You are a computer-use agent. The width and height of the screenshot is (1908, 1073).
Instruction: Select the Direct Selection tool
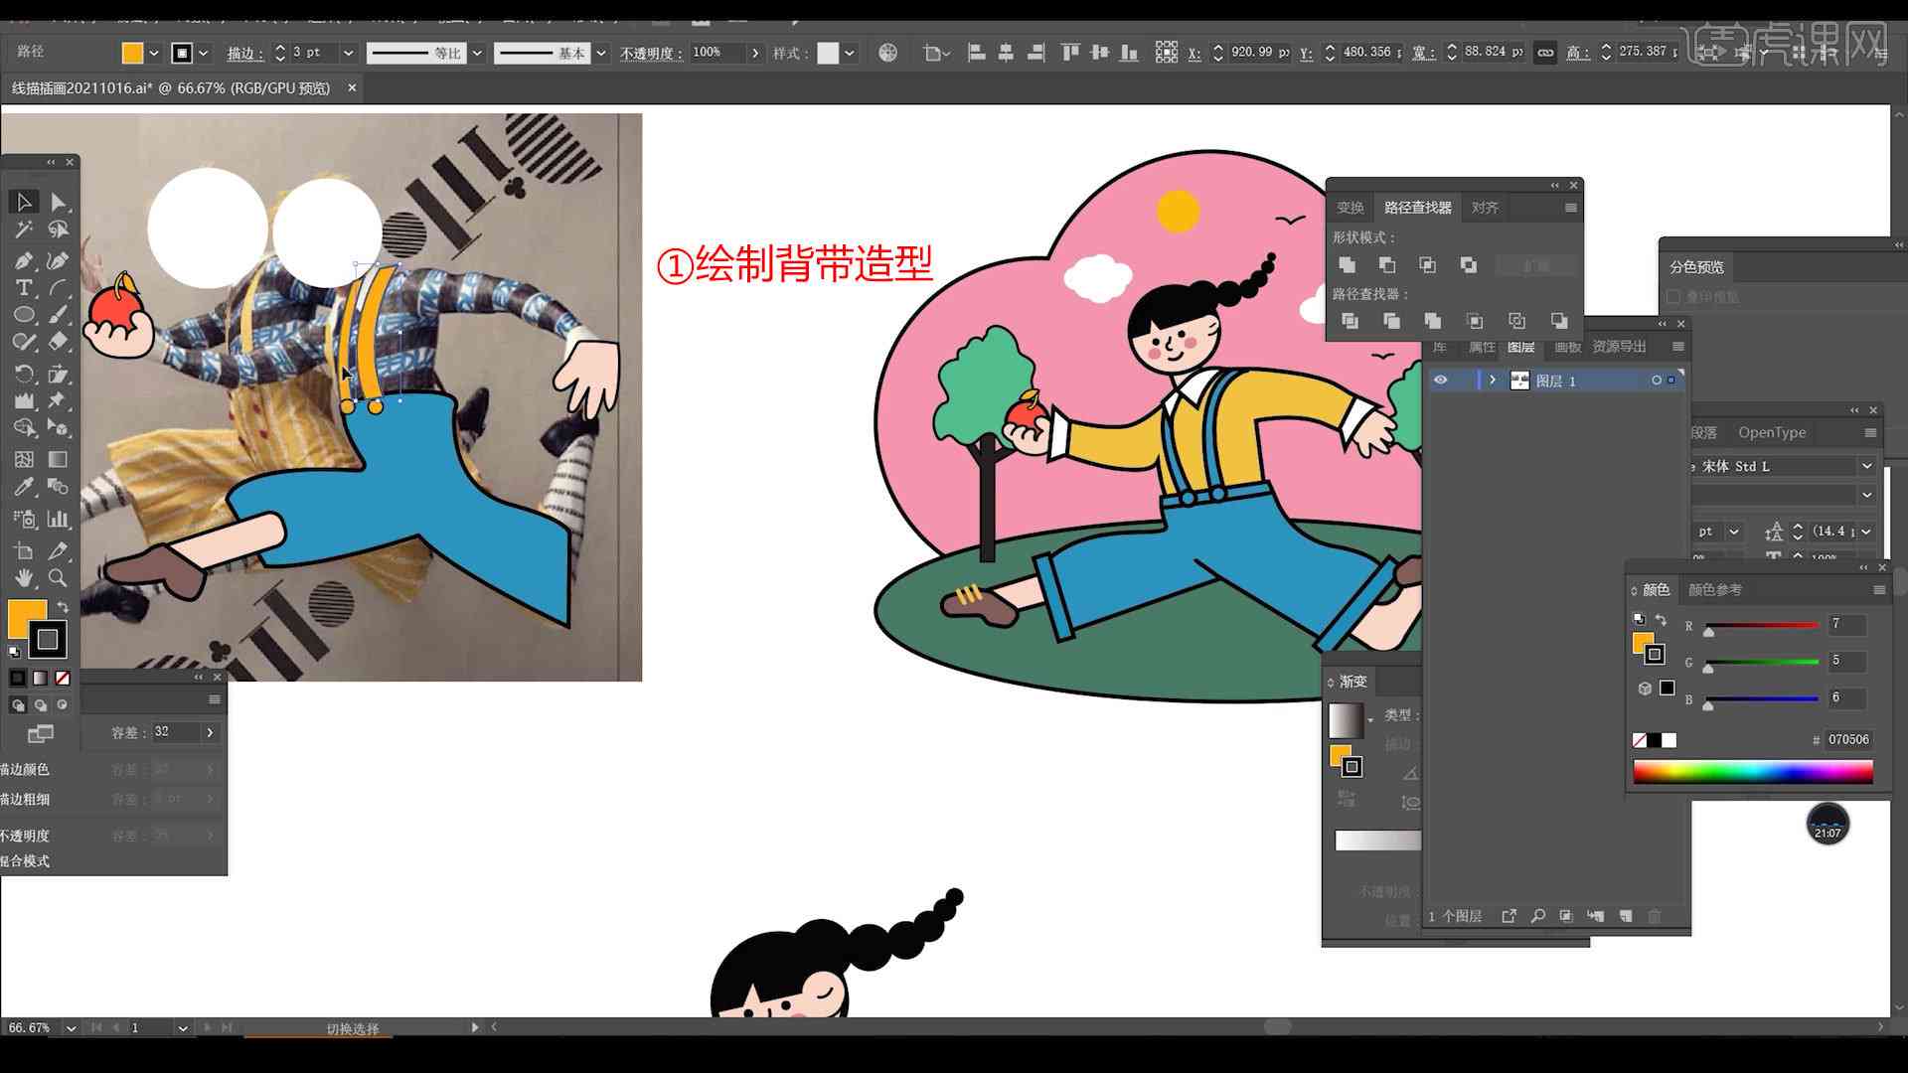[x=59, y=203]
